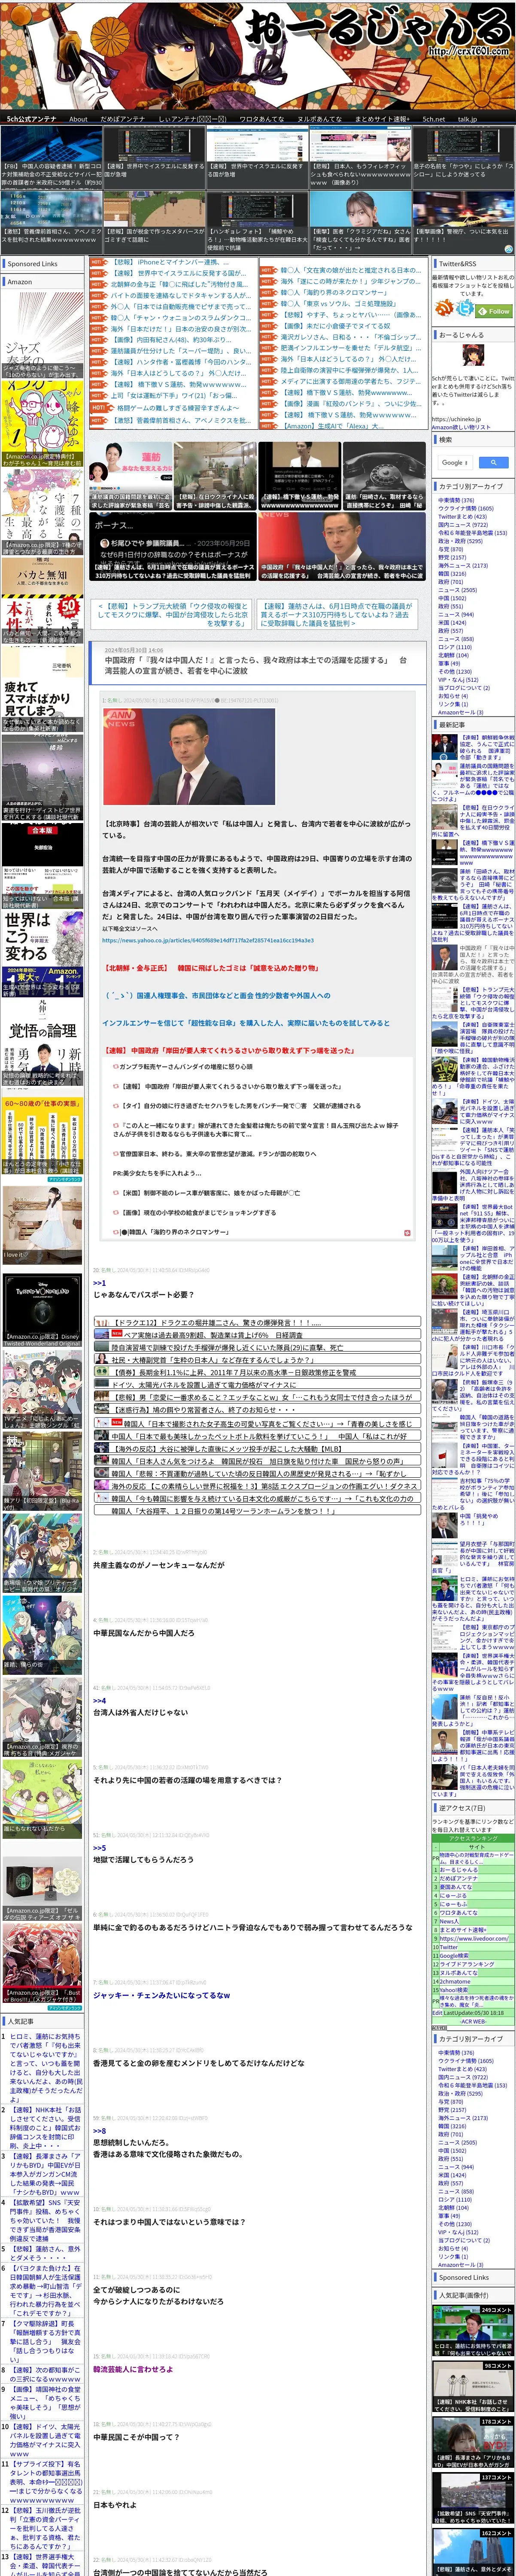Click the >>1 reply anchor
This screenshot has width=516, height=2576.
(99, 1282)
